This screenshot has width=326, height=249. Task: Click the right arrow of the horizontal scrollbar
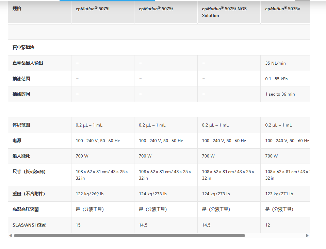(307, 235)
